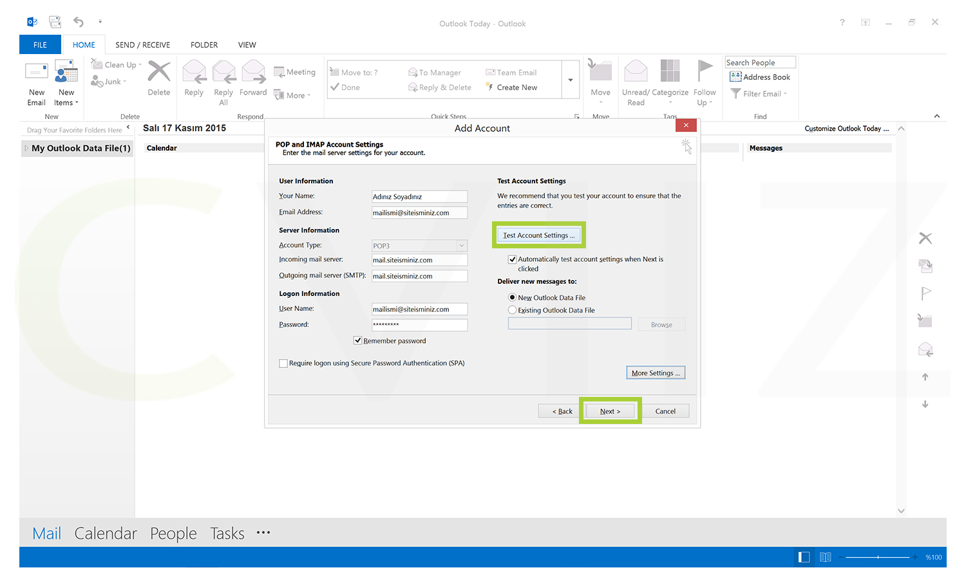The height and width of the screenshot is (579, 966).
Task: Click the Forward envelope icon
Action: (253, 71)
